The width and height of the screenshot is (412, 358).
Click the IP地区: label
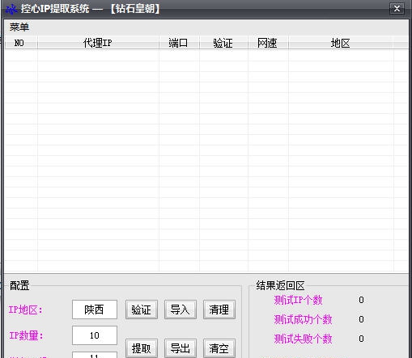pyautogui.click(x=26, y=310)
